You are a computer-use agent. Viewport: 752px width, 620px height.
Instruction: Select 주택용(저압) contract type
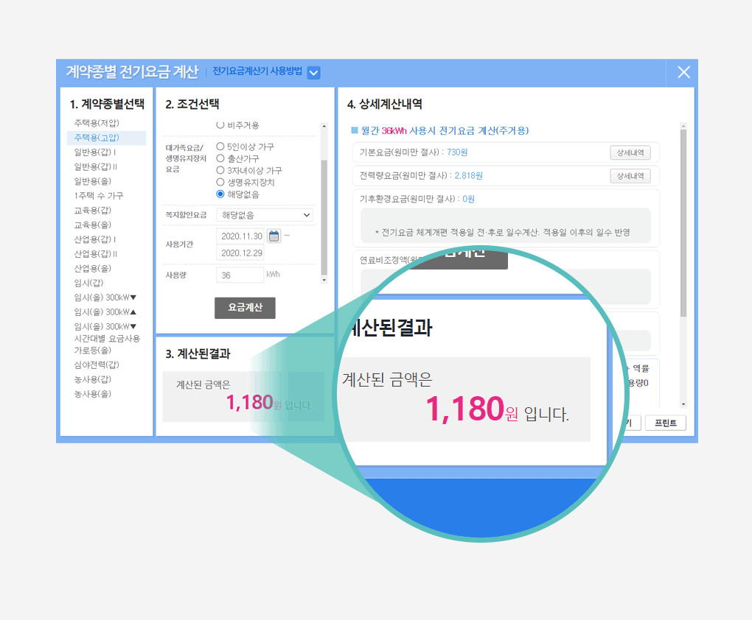pyautogui.click(x=97, y=123)
